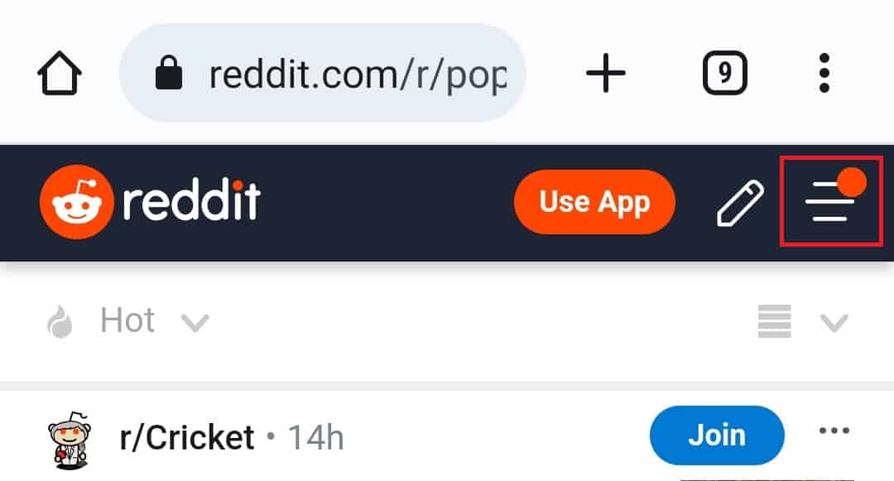Expand the Hot sort dropdown chevron
The height and width of the screenshot is (481, 894).
pos(195,323)
